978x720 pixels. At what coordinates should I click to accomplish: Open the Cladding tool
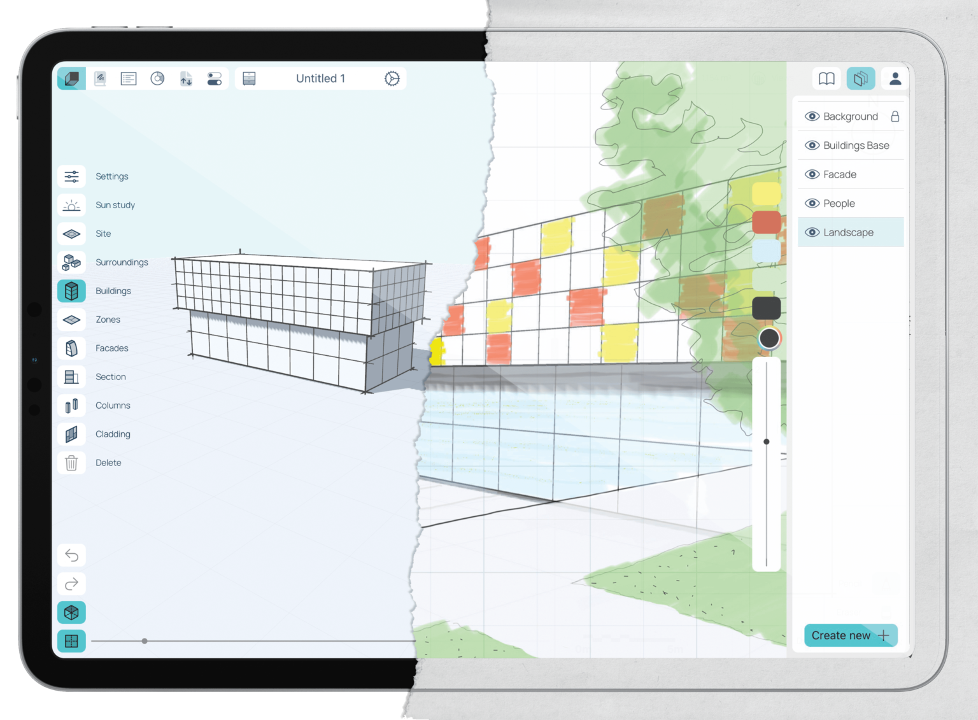(x=71, y=434)
